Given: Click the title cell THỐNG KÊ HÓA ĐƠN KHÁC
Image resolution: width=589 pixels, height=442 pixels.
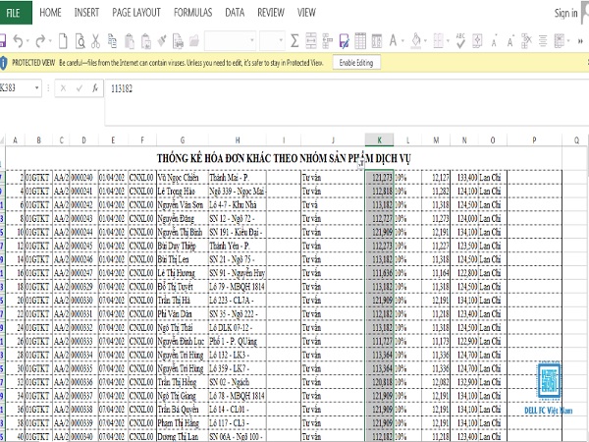Looking at the screenshot, I should 284,158.
